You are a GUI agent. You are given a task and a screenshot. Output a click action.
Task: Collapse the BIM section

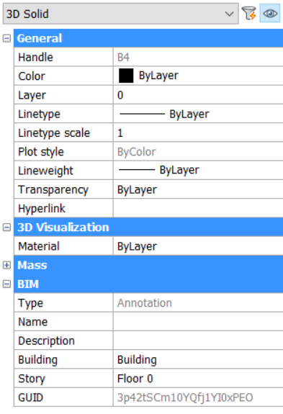click(x=7, y=284)
